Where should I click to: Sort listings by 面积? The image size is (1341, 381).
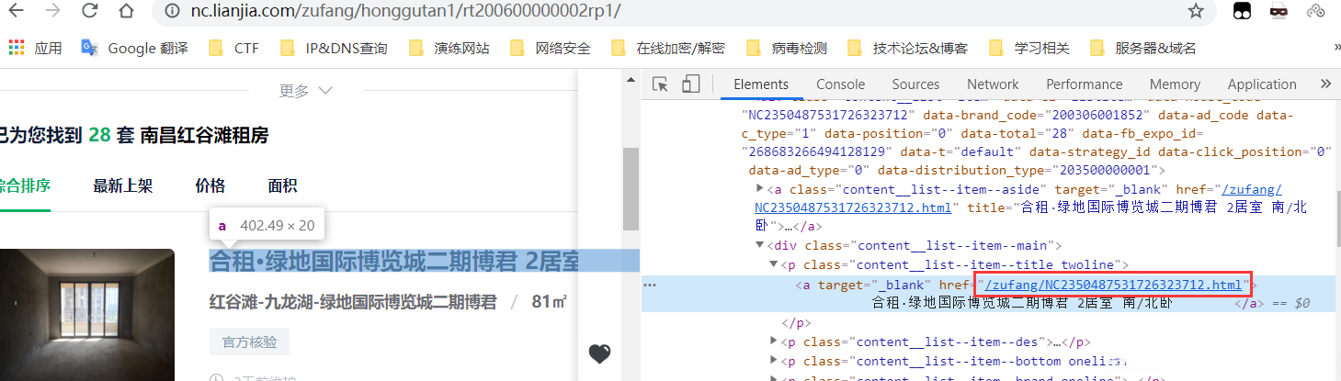click(282, 186)
